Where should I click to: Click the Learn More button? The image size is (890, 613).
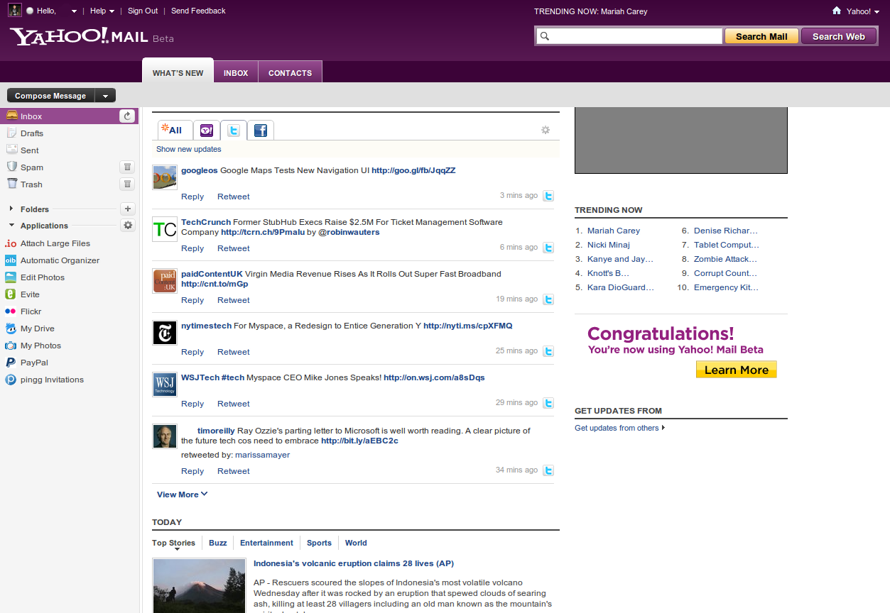click(x=736, y=369)
